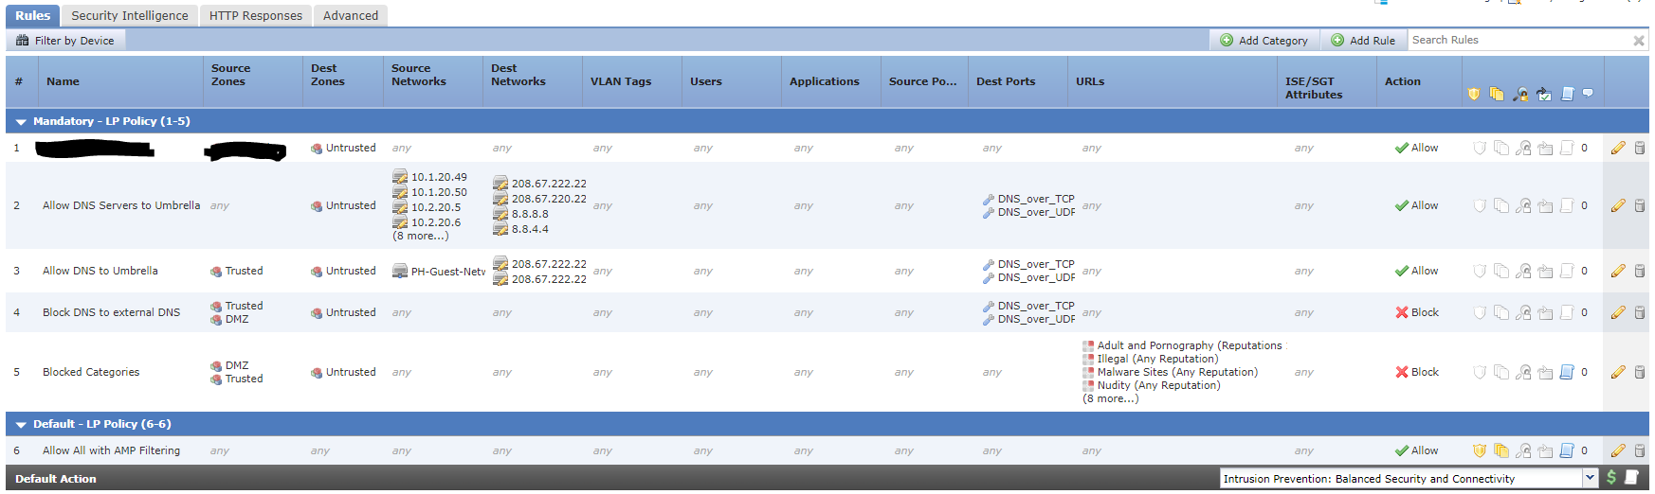1655x494 pixels.
Task: Open the Security Intelligence tab
Action: 130,15
